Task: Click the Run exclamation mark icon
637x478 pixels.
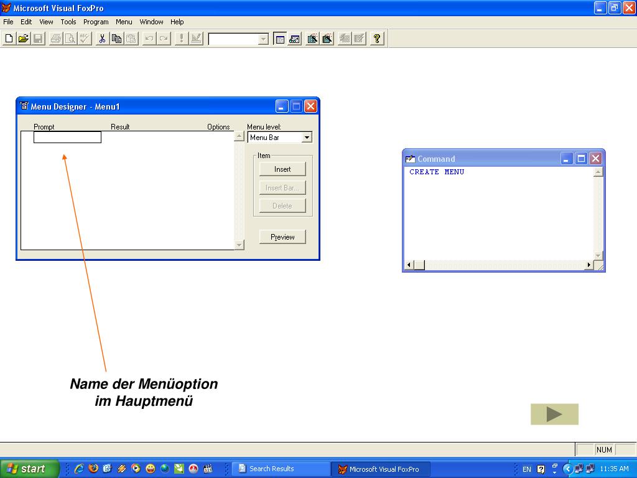Action: [181, 39]
